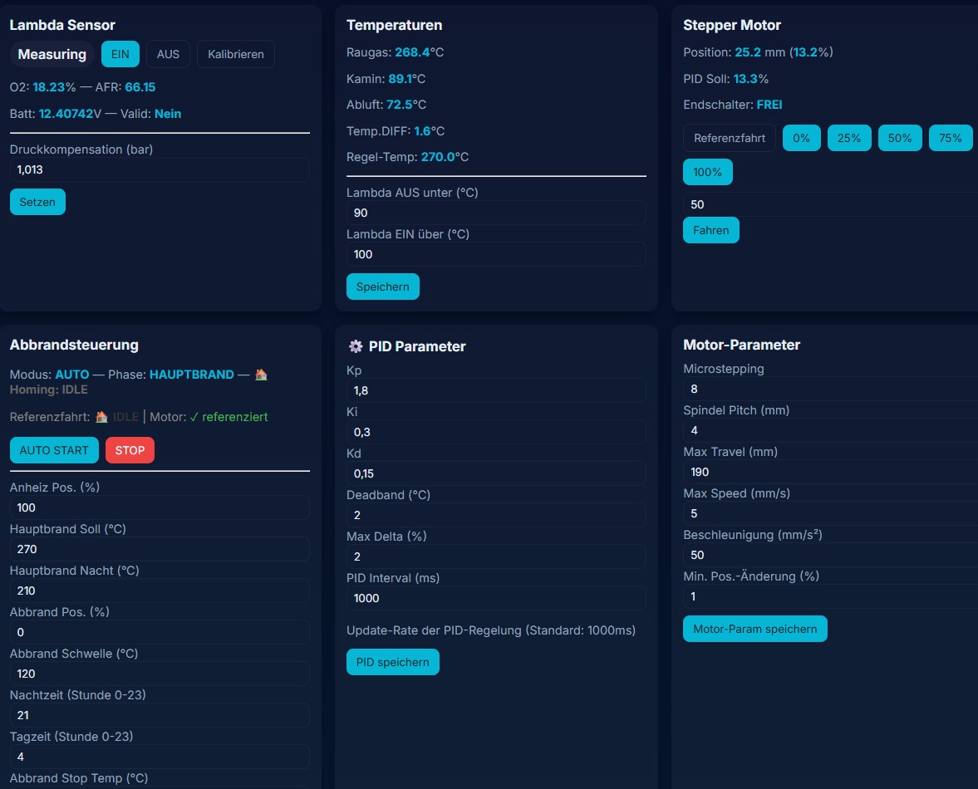The image size is (978, 789).
Task: Choose the 50% position preset
Action: 900,138
